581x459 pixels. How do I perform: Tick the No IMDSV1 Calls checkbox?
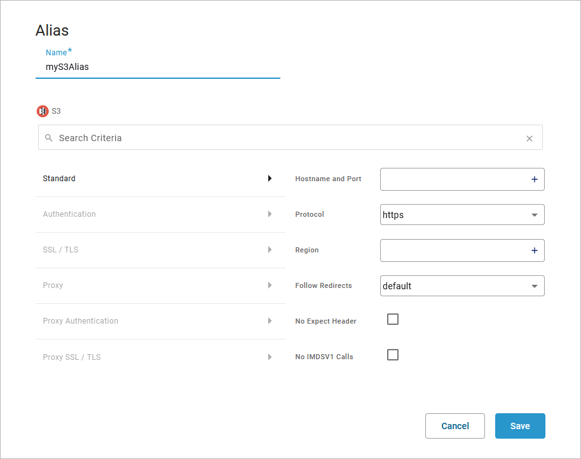click(393, 355)
